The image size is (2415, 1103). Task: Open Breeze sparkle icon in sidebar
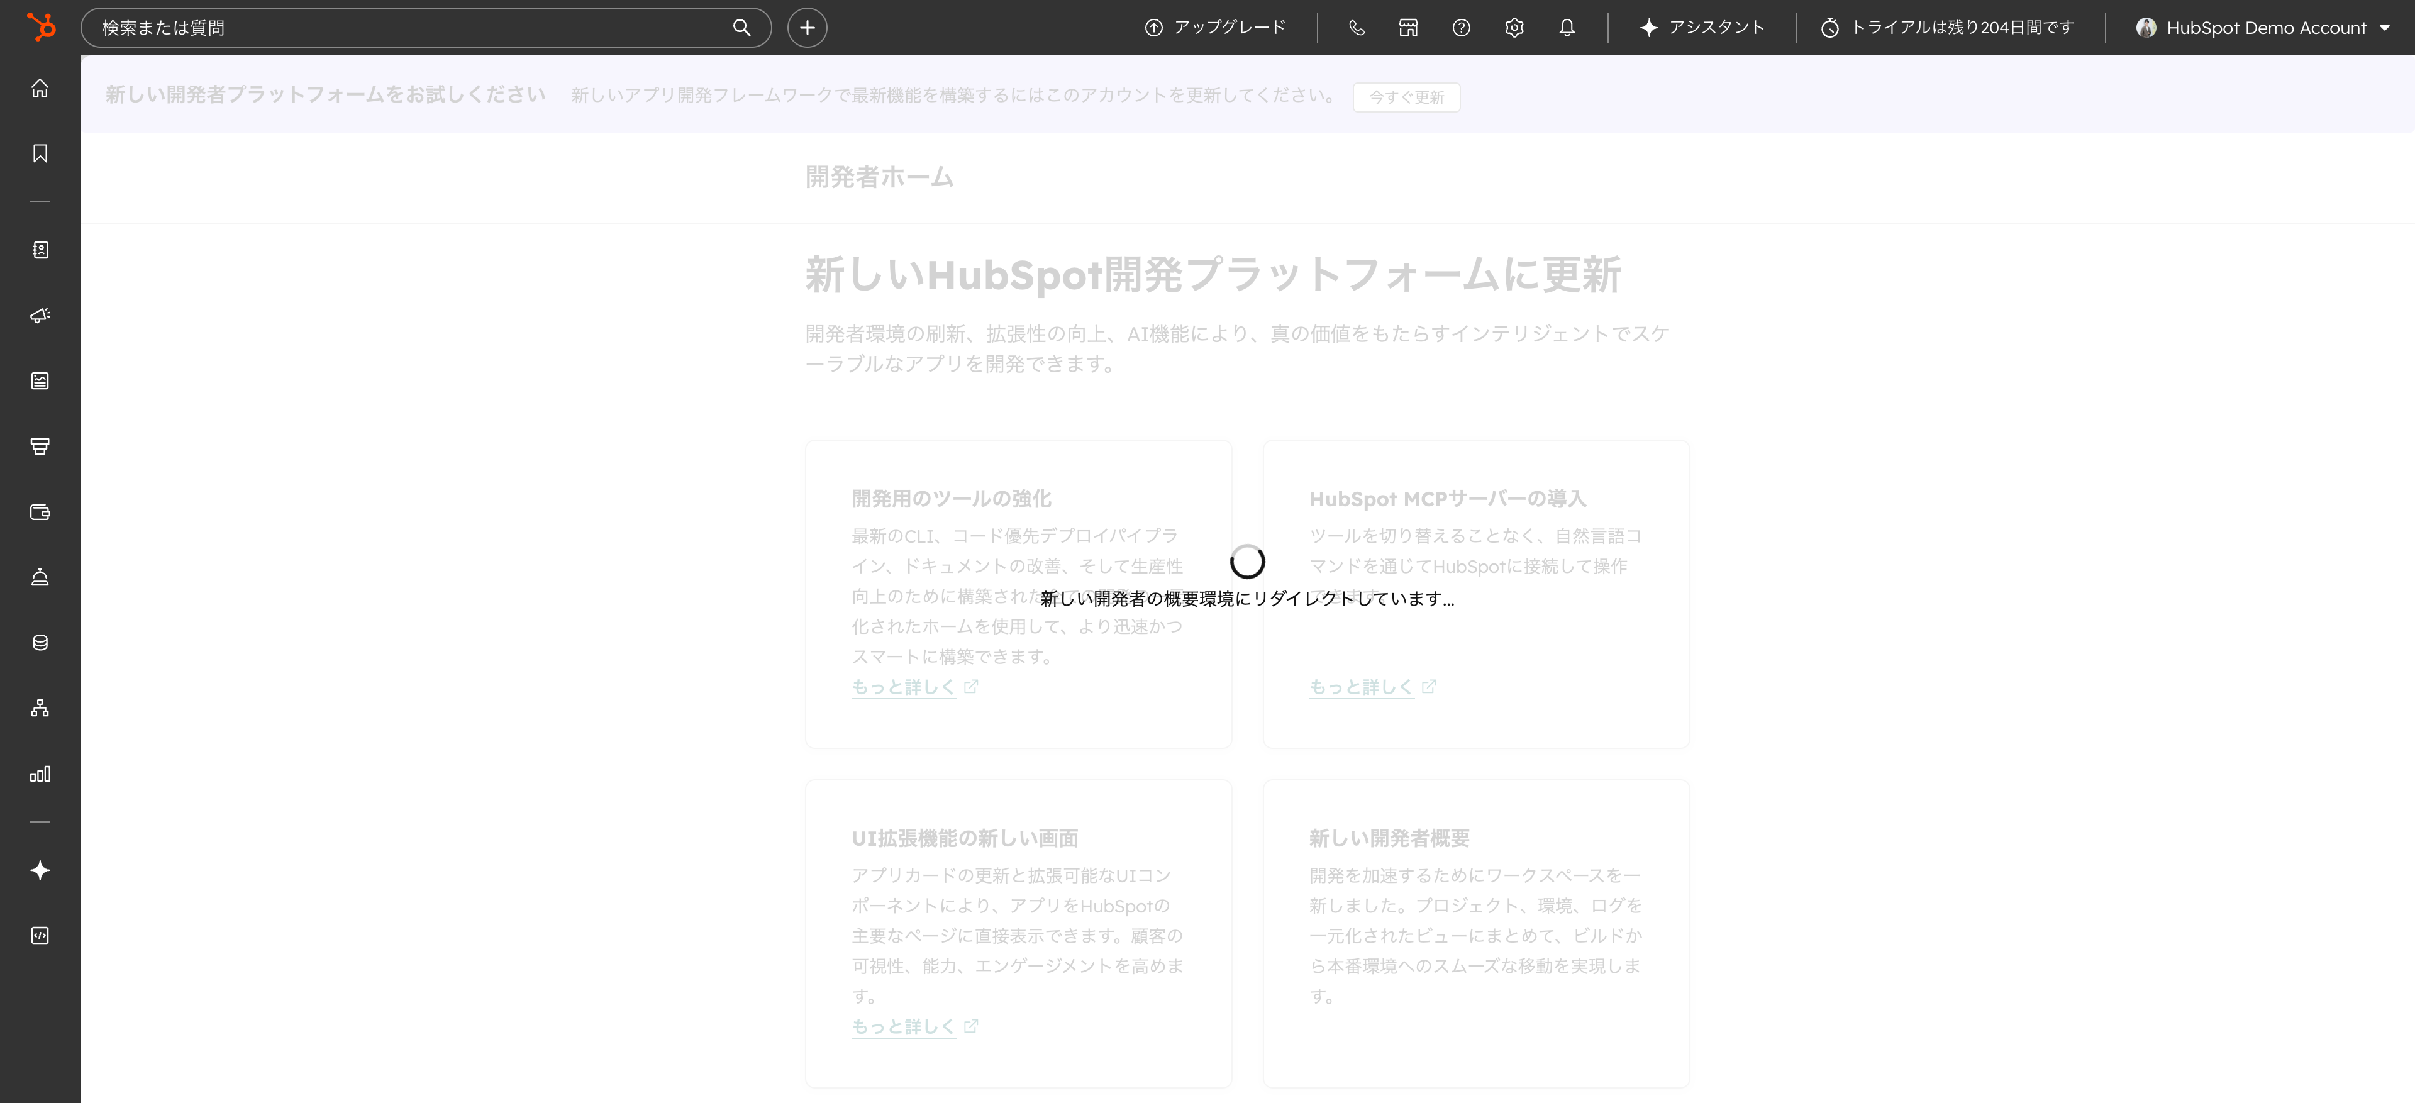click(x=40, y=870)
